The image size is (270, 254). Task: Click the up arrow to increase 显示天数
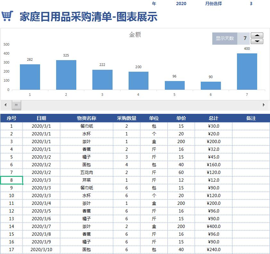(257, 35)
